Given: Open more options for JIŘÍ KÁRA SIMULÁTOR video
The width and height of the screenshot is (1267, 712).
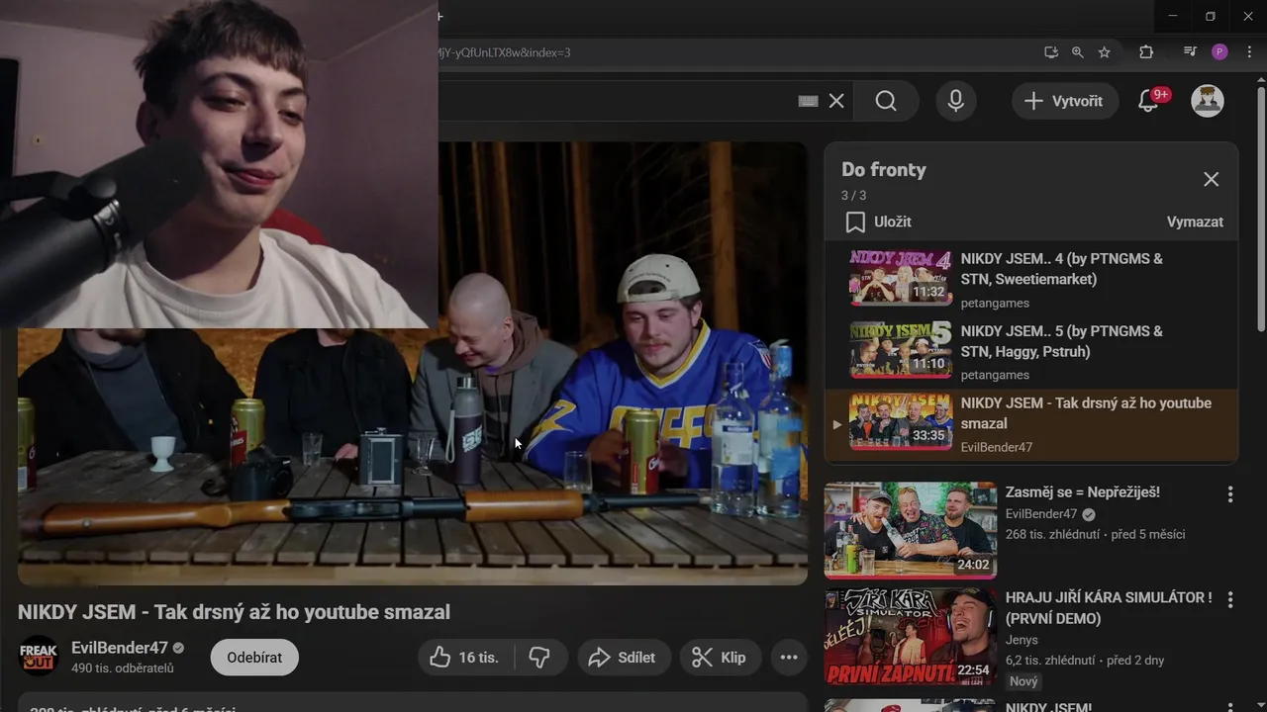Looking at the screenshot, I should [1230, 599].
